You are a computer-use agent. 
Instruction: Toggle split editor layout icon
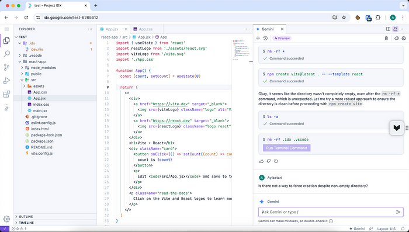(388, 29)
